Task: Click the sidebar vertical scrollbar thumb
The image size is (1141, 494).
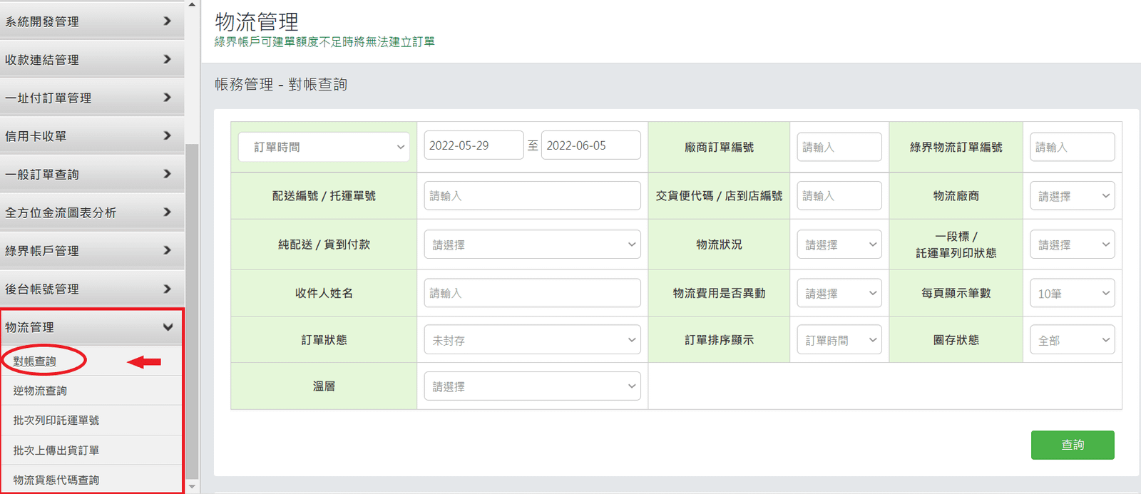Action: tap(192, 312)
